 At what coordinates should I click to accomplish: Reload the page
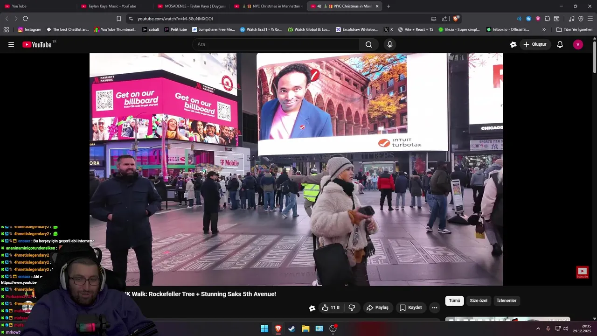pyautogui.click(x=25, y=19)
